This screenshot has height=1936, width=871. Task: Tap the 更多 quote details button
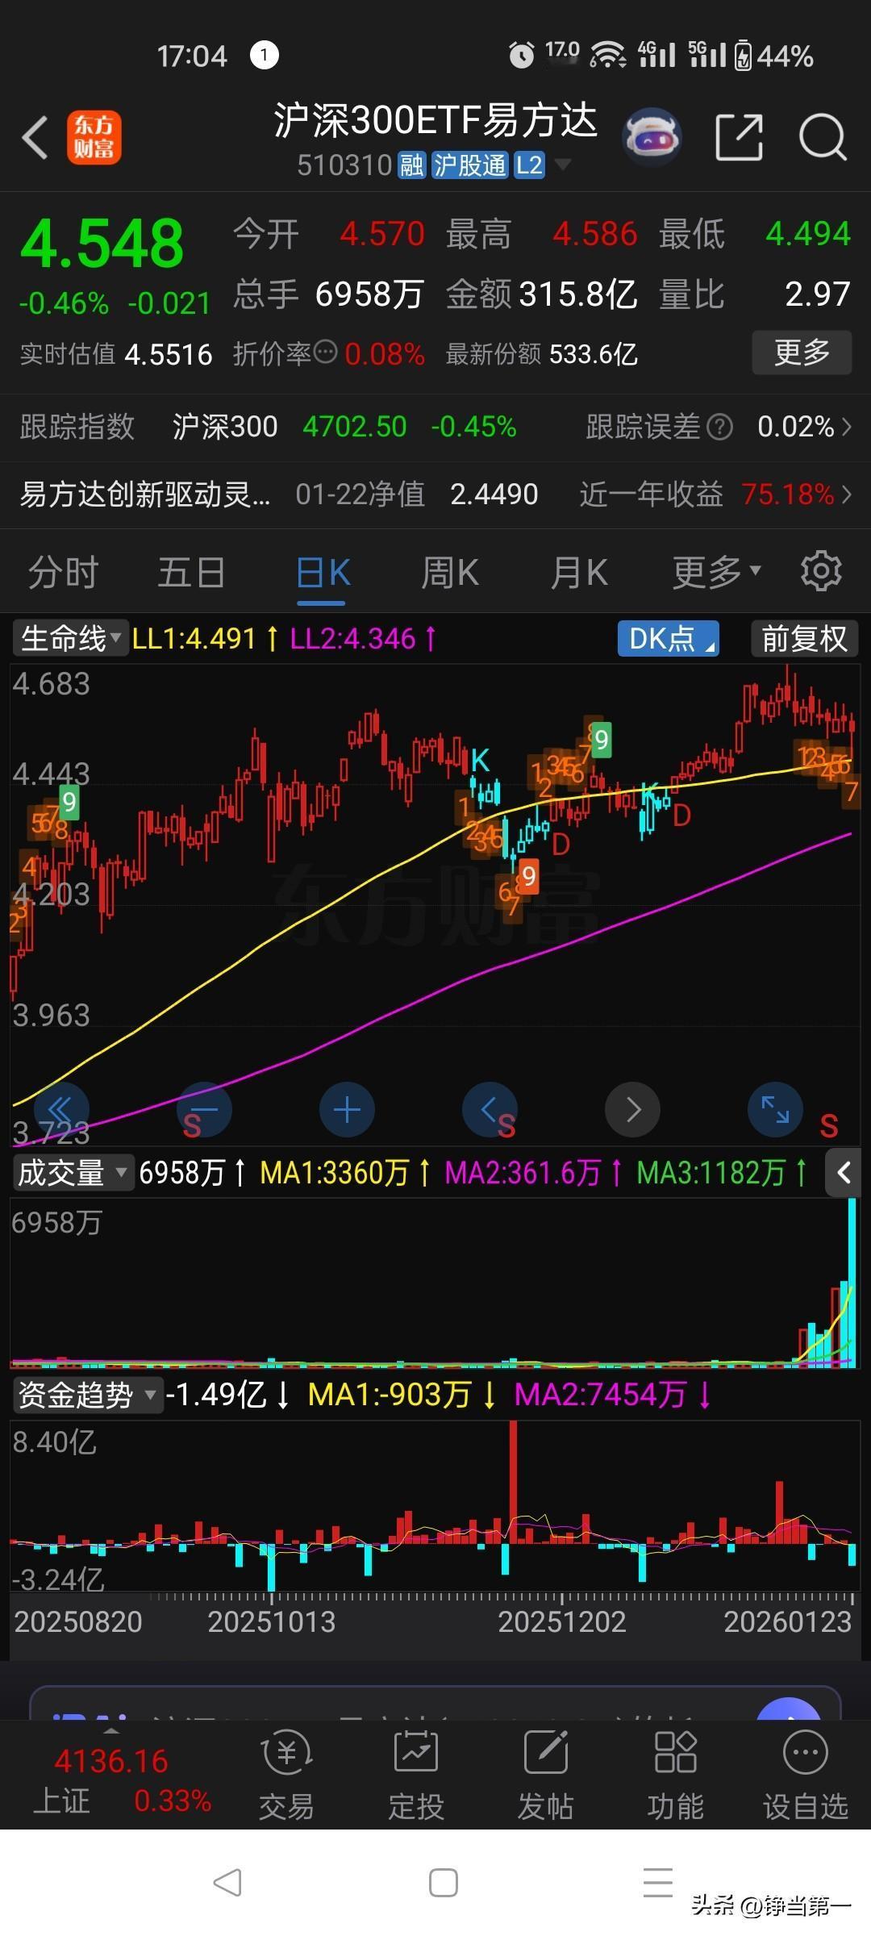(x=802, y=352)
